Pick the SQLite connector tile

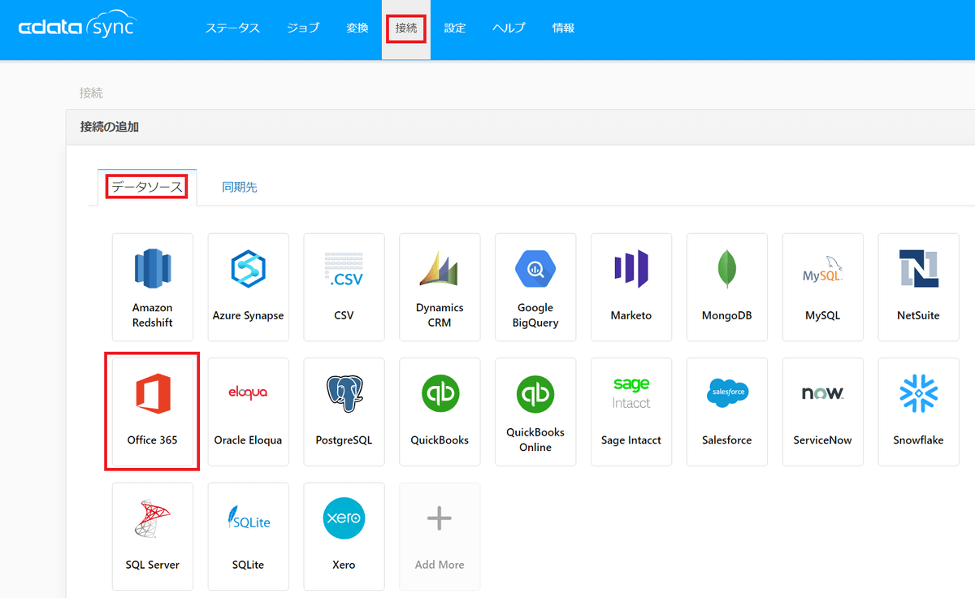click(x=249, y=536)
